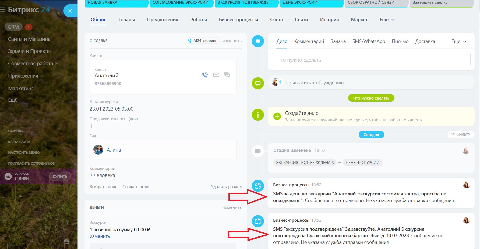Select the Доставка activity tab

[425, 41]
